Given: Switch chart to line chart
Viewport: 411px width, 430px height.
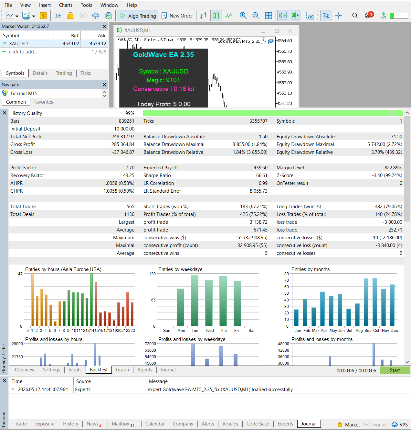Looking at the screenshot, I should click(x=229, y=16).
